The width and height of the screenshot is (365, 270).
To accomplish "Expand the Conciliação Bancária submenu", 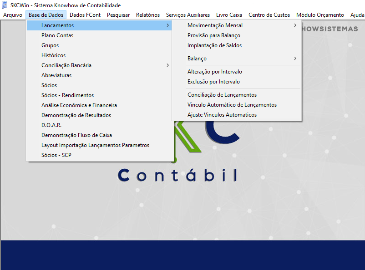I will pyautogui.click(x=66, y=65).
